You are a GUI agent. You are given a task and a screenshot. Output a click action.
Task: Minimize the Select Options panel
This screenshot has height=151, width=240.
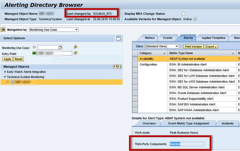[118, 38]
